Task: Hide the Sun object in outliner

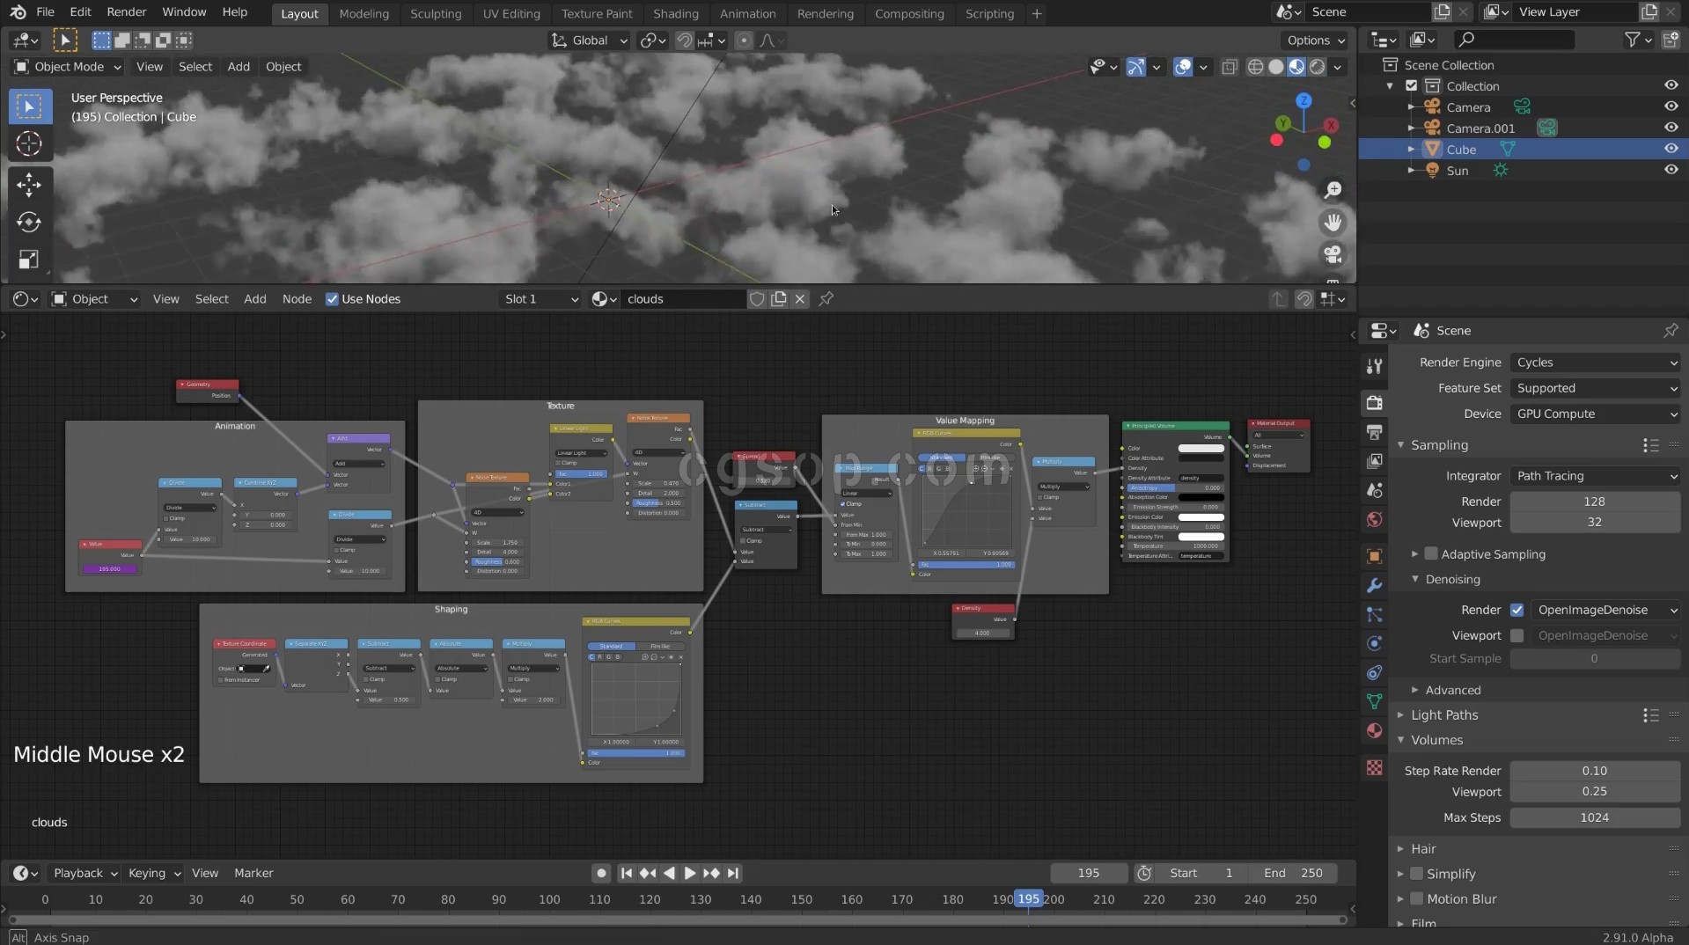Action: 1670,170
